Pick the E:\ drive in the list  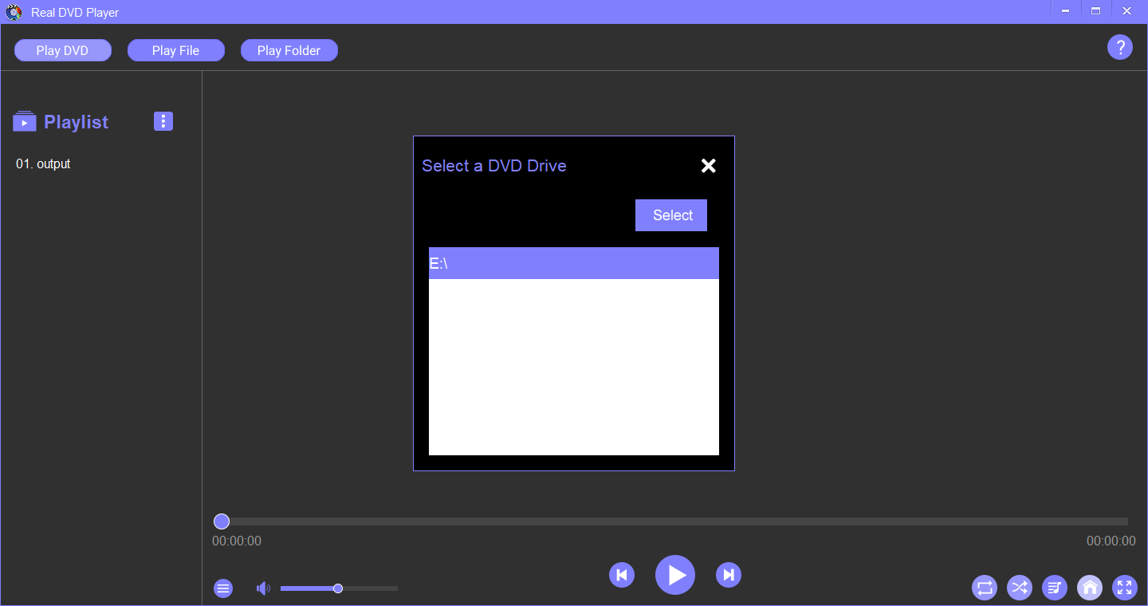574,263
